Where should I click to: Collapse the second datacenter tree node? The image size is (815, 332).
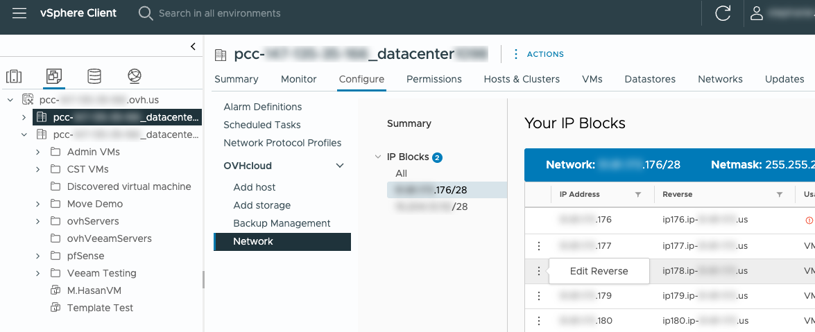[24, 134]
